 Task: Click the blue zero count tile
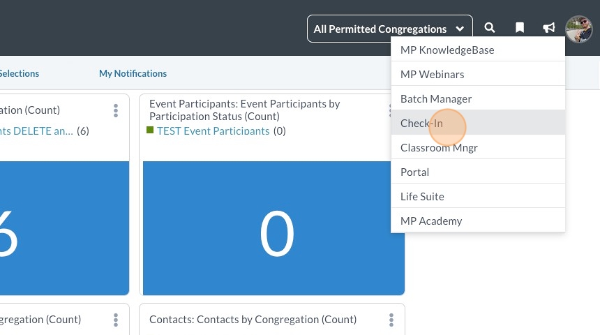(273, 228)
